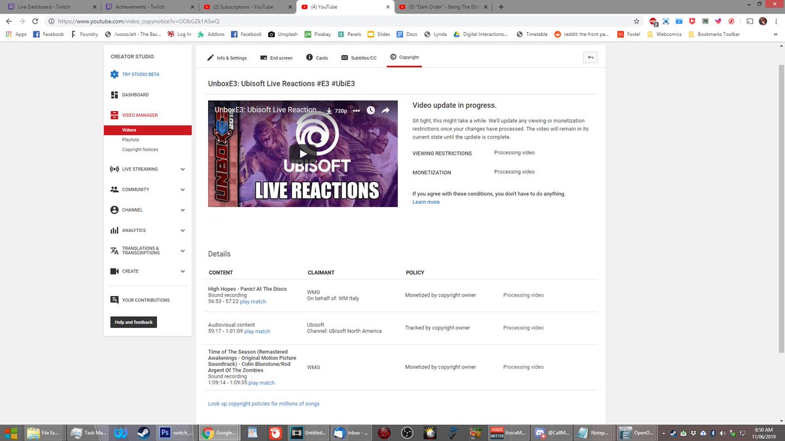785x441 pixels.
Task: Select the Copyright tab
Action: point(404,57)
